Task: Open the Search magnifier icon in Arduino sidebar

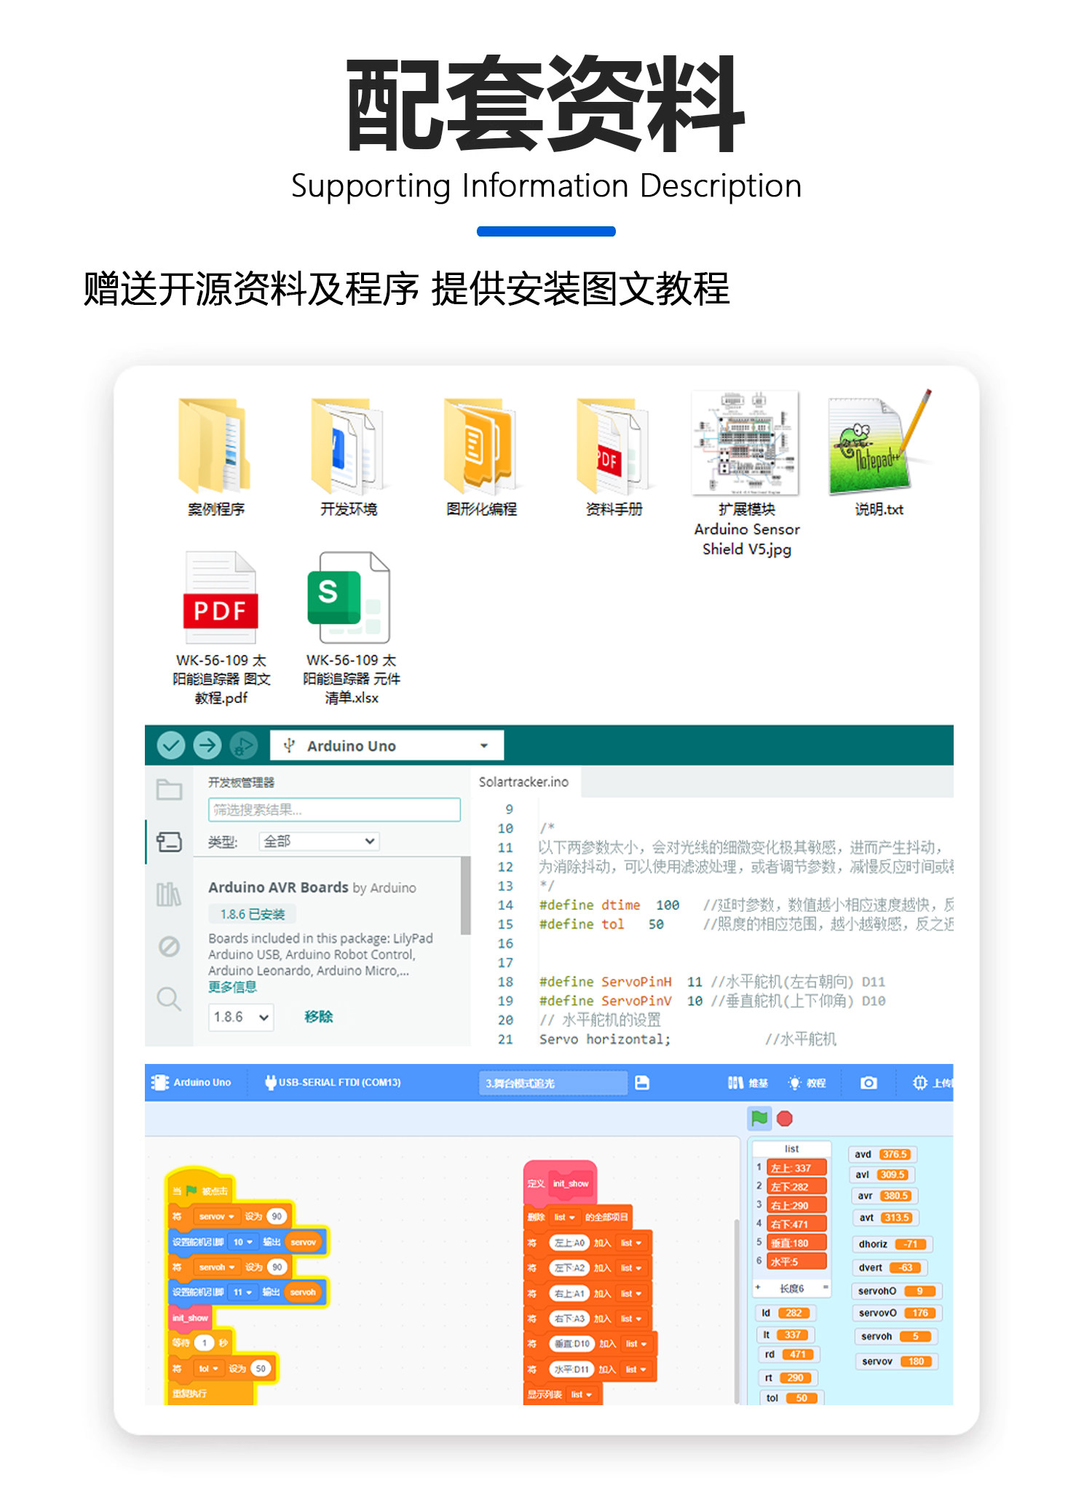Action: tap(169, 998)
